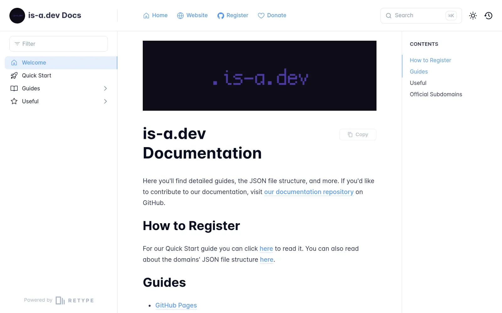Click the Guides book icon in sidebar

click(x=14, y=88)
